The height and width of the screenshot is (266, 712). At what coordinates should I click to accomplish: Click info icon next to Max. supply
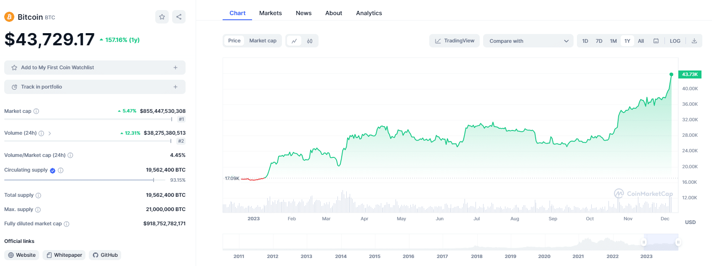tap(38, 209)
